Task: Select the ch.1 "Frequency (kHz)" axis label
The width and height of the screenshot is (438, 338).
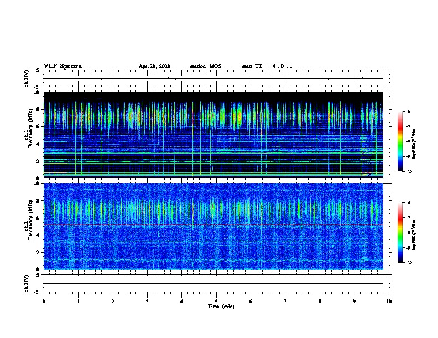Action: pyautogui.click(x=30, y=128)
